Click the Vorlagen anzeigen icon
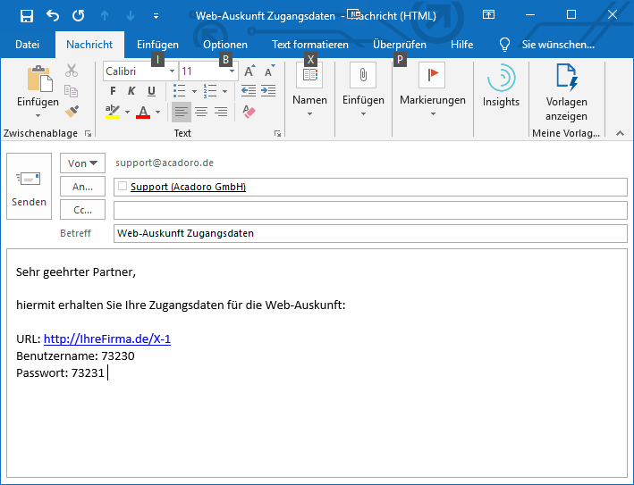 click(566, 93)
